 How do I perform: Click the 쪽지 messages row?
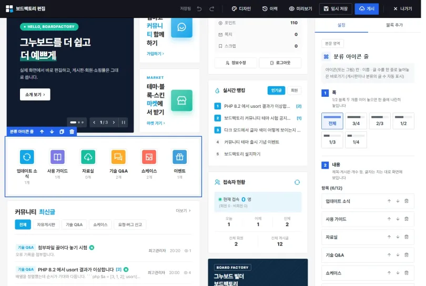pyautogui.click(x=258, y=35)
